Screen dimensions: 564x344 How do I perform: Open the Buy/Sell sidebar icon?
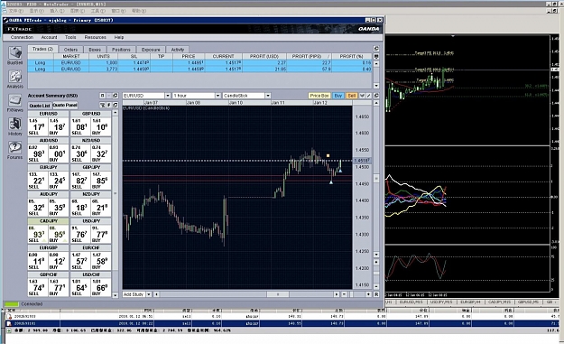pyautogui.click(x=14, y=55)
